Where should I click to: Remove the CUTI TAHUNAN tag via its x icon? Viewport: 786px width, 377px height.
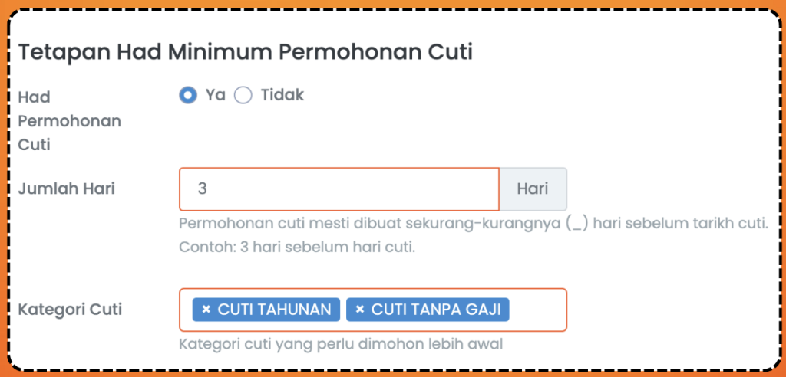click(x=206, y=310)
